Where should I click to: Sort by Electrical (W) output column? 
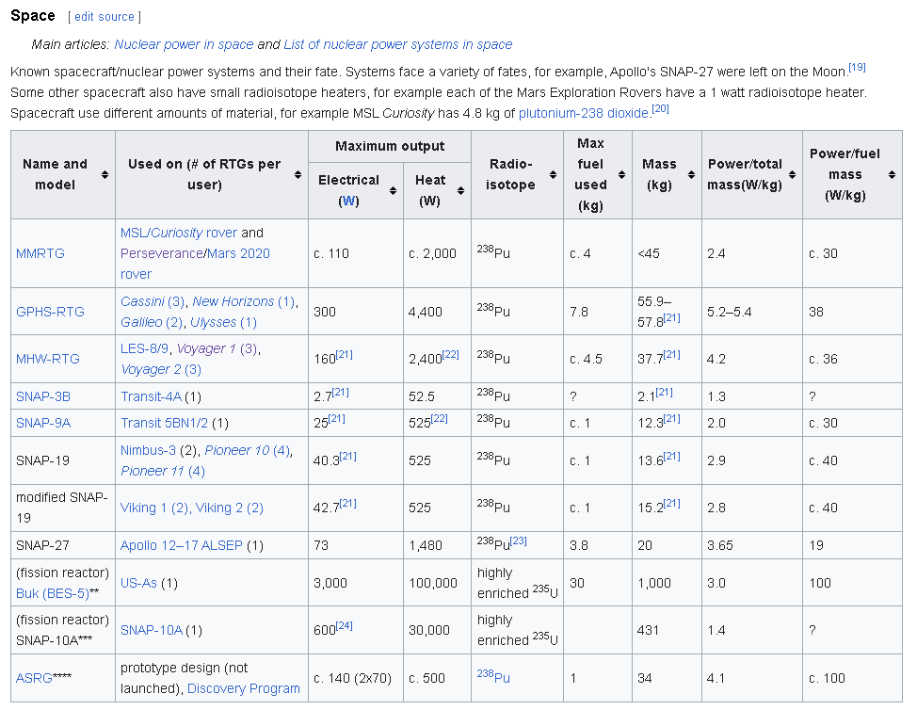(393, 190)
